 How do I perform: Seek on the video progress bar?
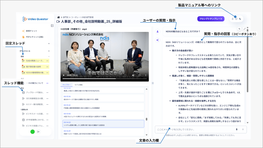(105, 78)
